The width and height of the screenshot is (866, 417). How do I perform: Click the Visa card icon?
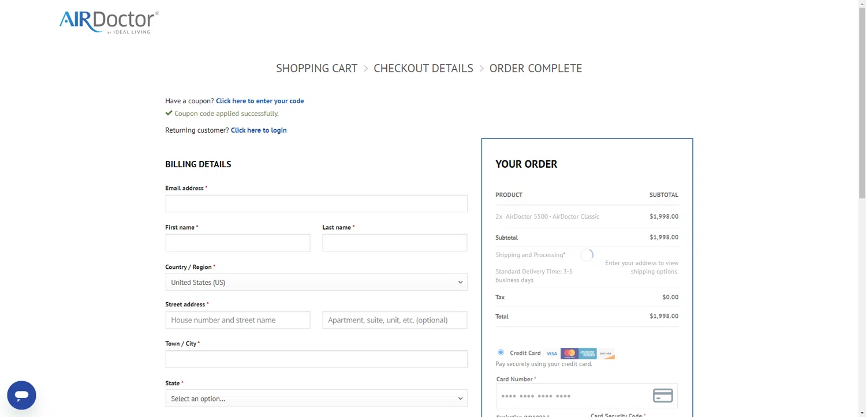551,353
